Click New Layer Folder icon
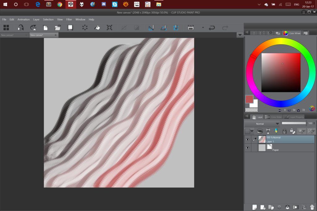The image size is (317, 211). click(x=271, y=207)
